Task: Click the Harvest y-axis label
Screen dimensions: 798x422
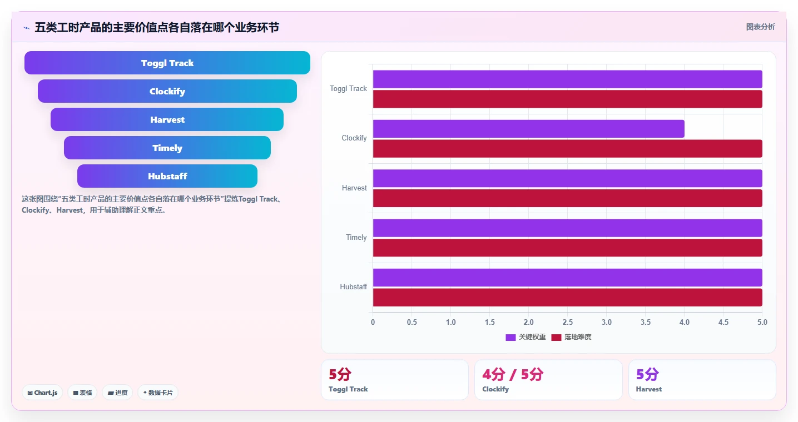Action: 354,188
